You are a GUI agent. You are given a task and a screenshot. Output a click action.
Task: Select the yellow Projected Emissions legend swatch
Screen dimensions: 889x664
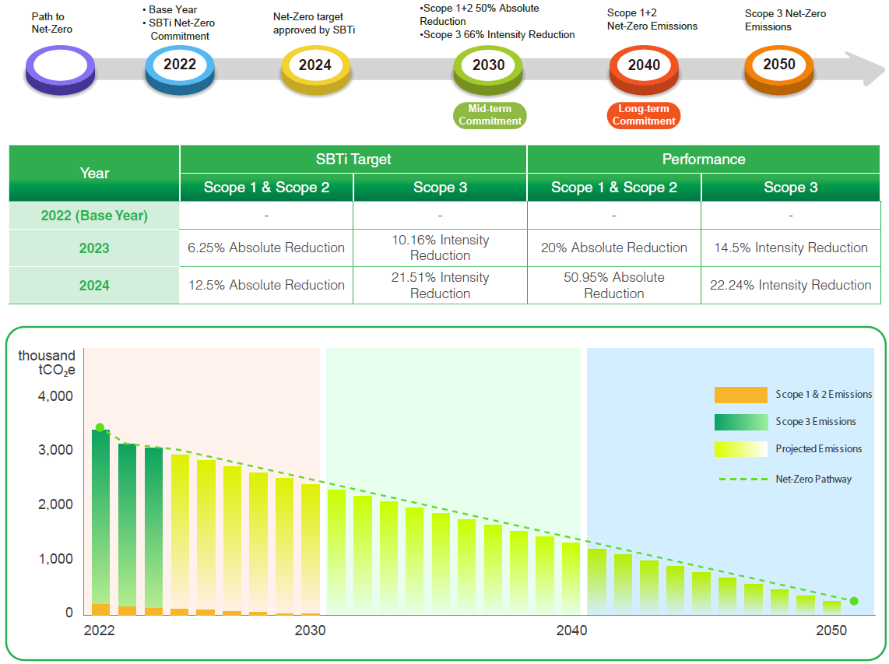tap(740, 449)
